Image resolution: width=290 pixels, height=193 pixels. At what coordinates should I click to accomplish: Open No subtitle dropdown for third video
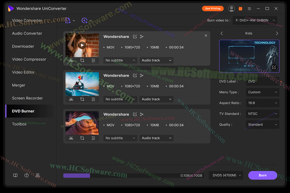coord(120,138)
